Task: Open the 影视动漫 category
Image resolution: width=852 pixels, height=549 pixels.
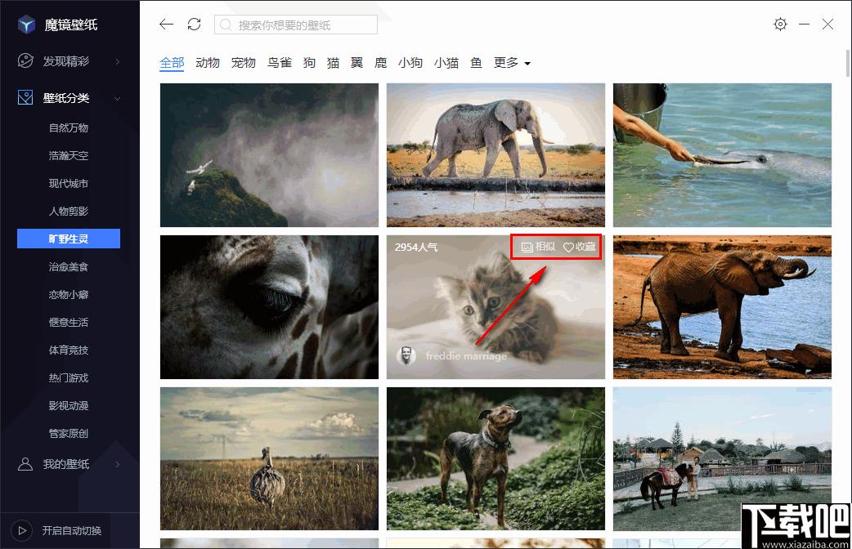Action: [69, 406]
